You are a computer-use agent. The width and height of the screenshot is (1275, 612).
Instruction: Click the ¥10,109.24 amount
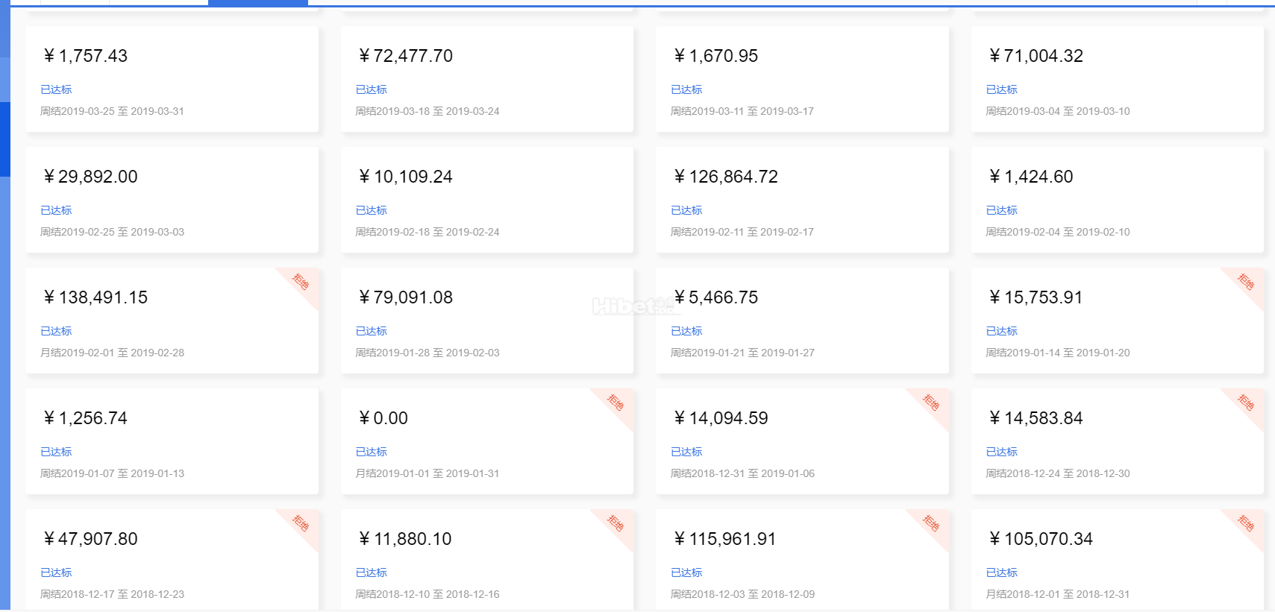[405, 177]
